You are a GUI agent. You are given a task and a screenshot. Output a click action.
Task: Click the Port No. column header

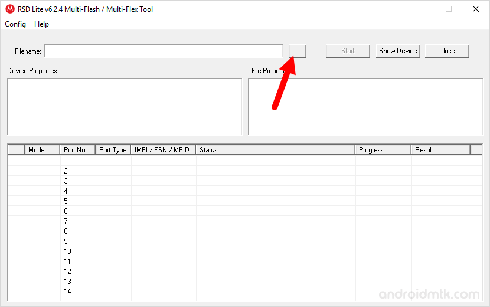[x=77, y=150]
